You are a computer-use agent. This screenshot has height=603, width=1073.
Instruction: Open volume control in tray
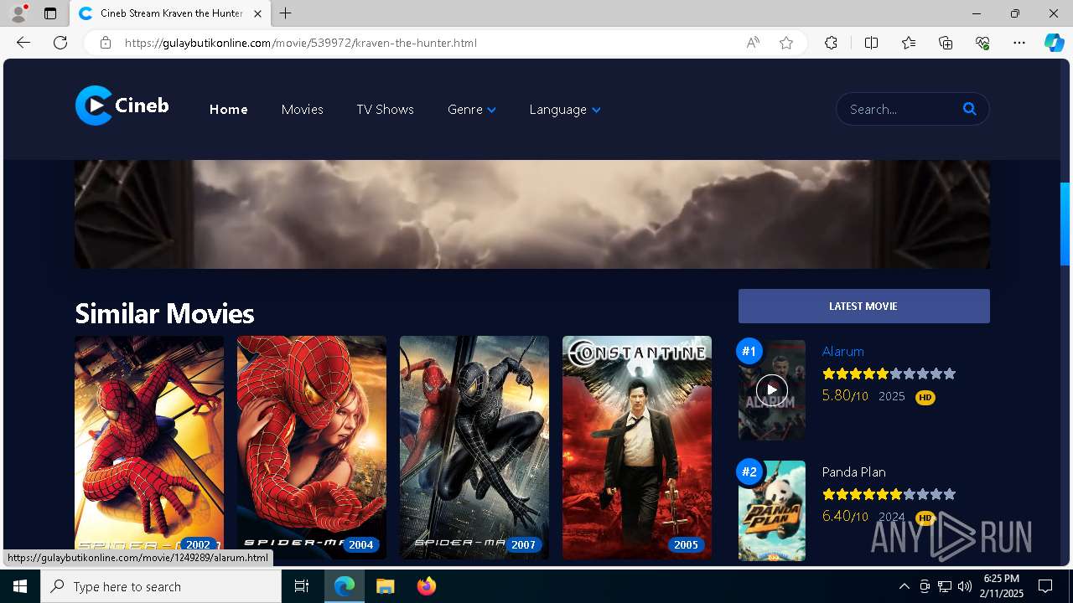pyautogui.click(x=965, y=586)
